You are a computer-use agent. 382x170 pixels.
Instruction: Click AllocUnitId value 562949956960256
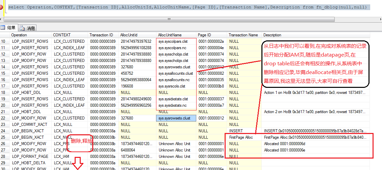click(x=136, y=105)
